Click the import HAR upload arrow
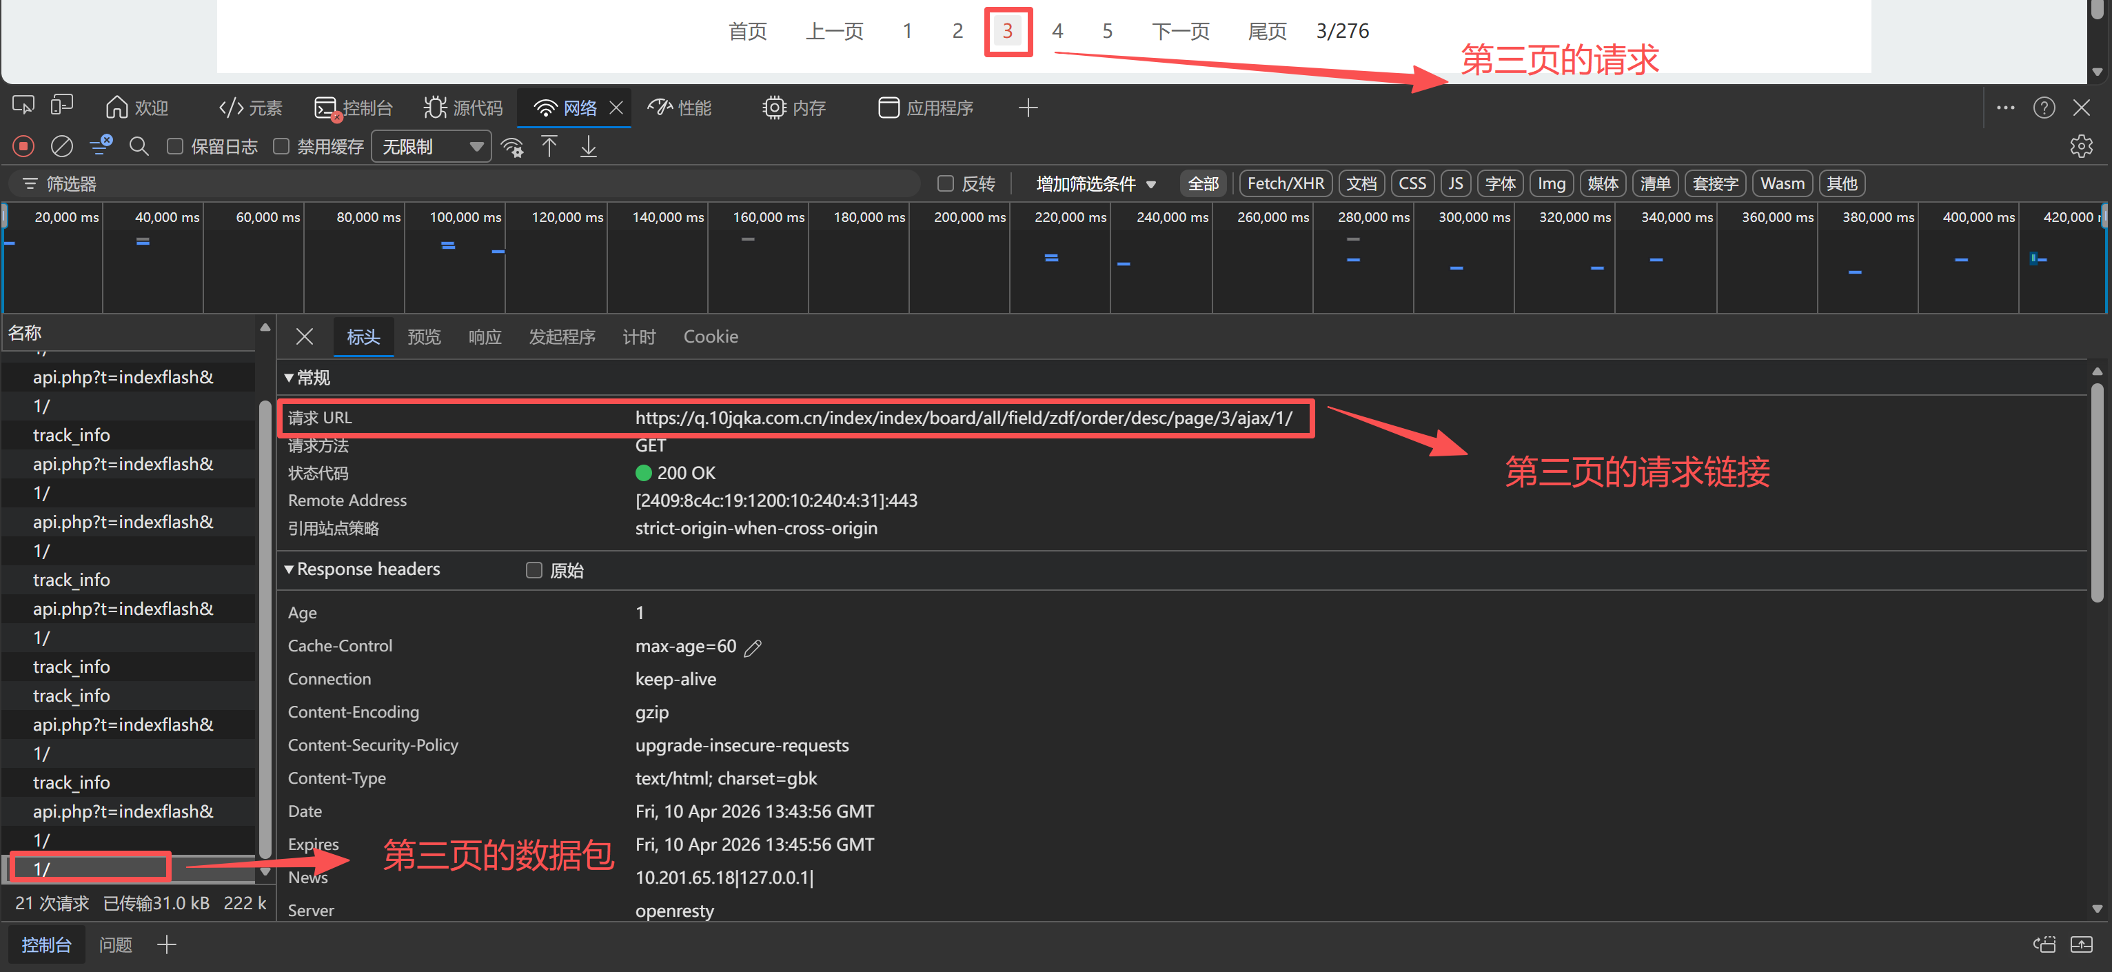The image size is (2112, 972). (x=549, y=146)
